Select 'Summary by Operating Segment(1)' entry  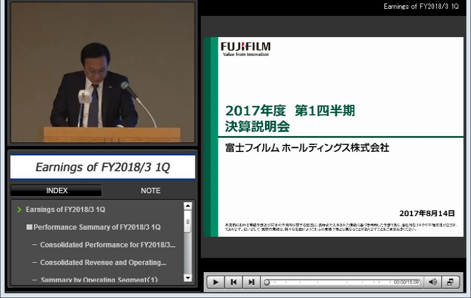pos(99,280)
